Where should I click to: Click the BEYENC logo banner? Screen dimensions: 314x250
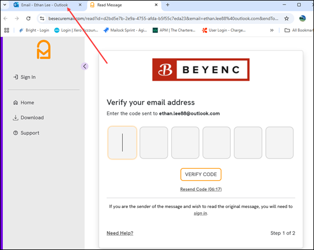coord(201,69)
